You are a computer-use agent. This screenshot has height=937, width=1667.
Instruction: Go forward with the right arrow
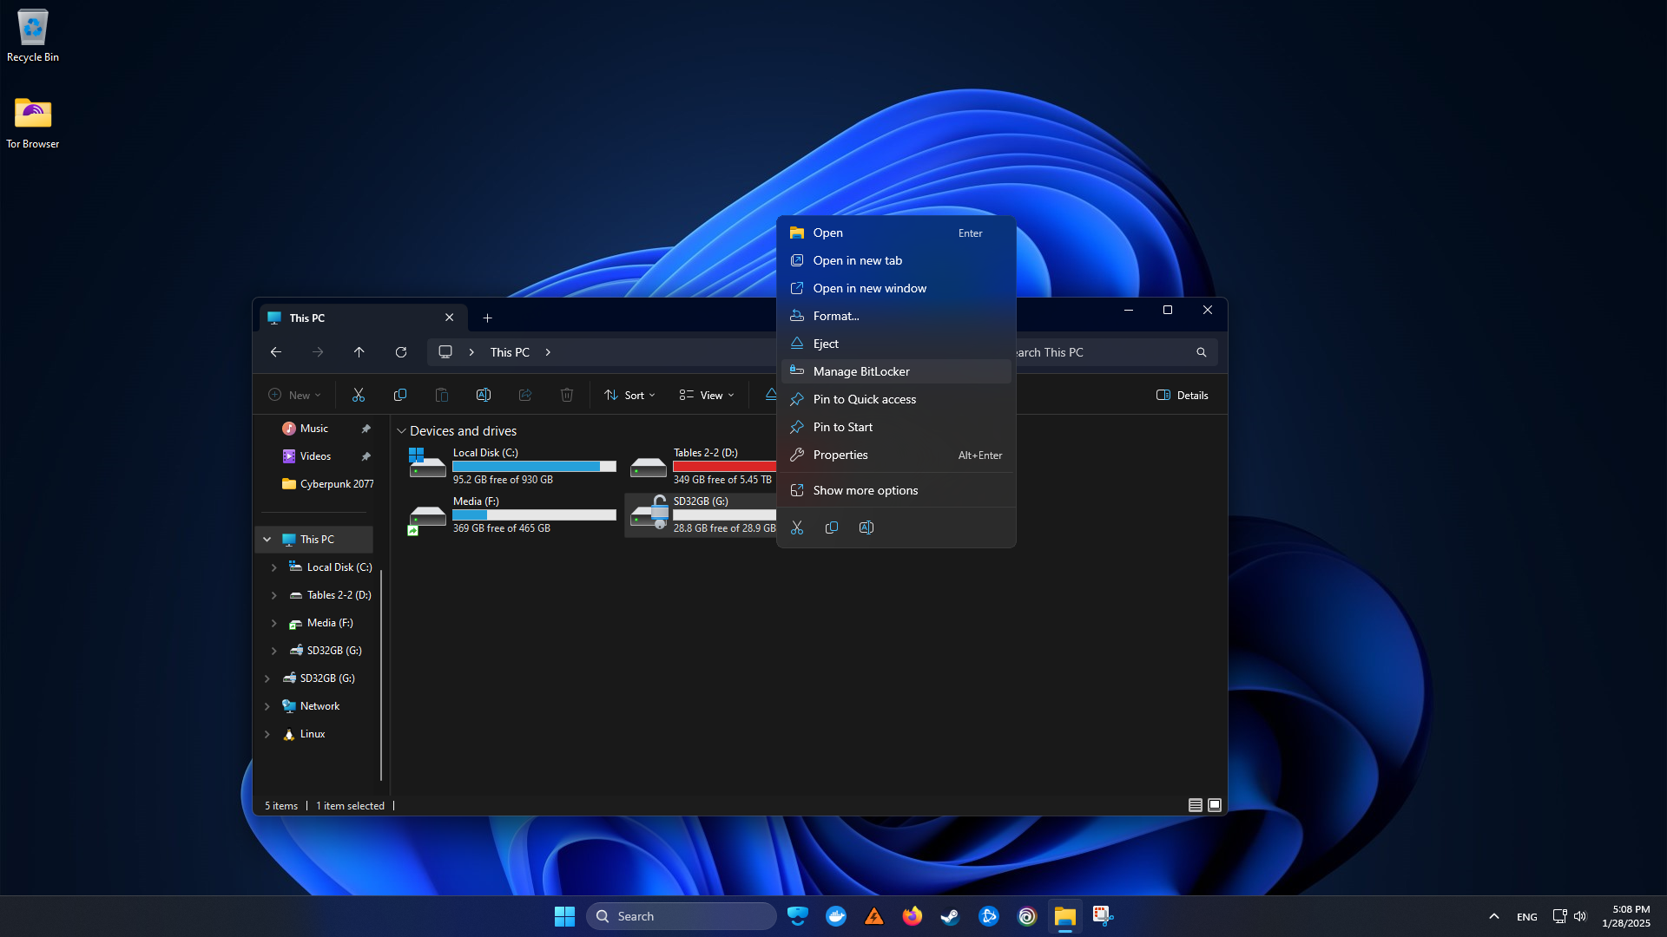pos(318,352)
